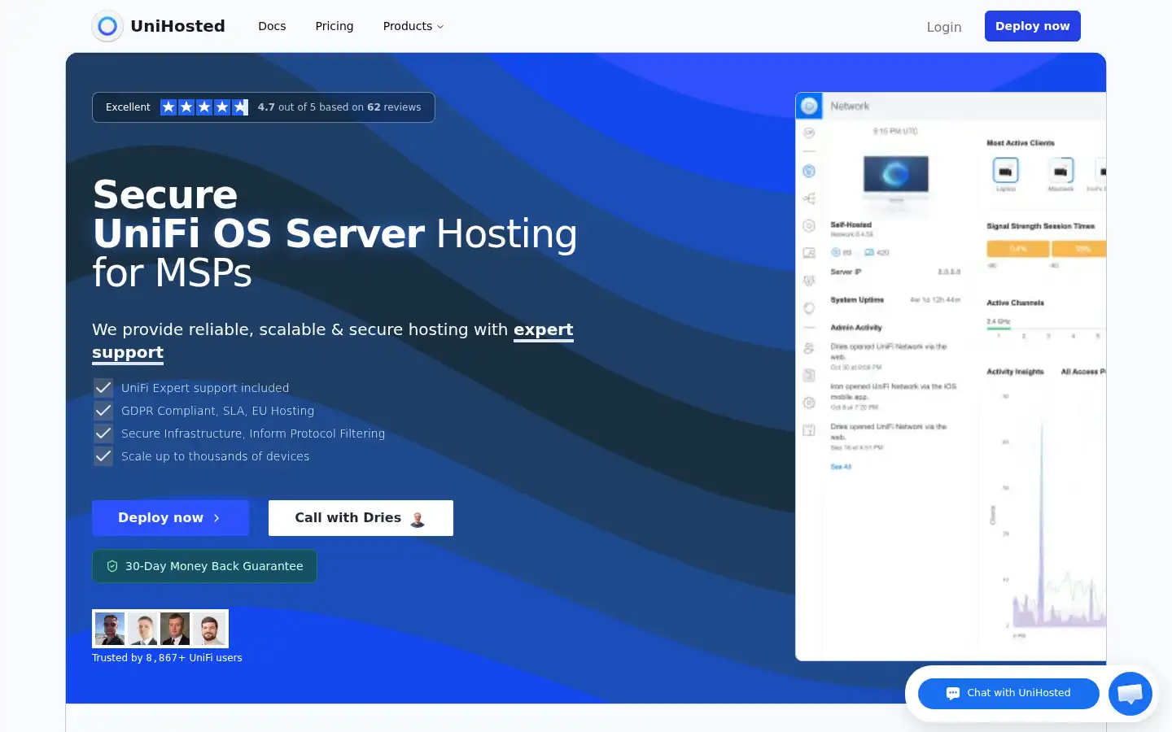Click the System Uptime row in preview
This screenshot has height=732, width=1172.
(895, 300)
